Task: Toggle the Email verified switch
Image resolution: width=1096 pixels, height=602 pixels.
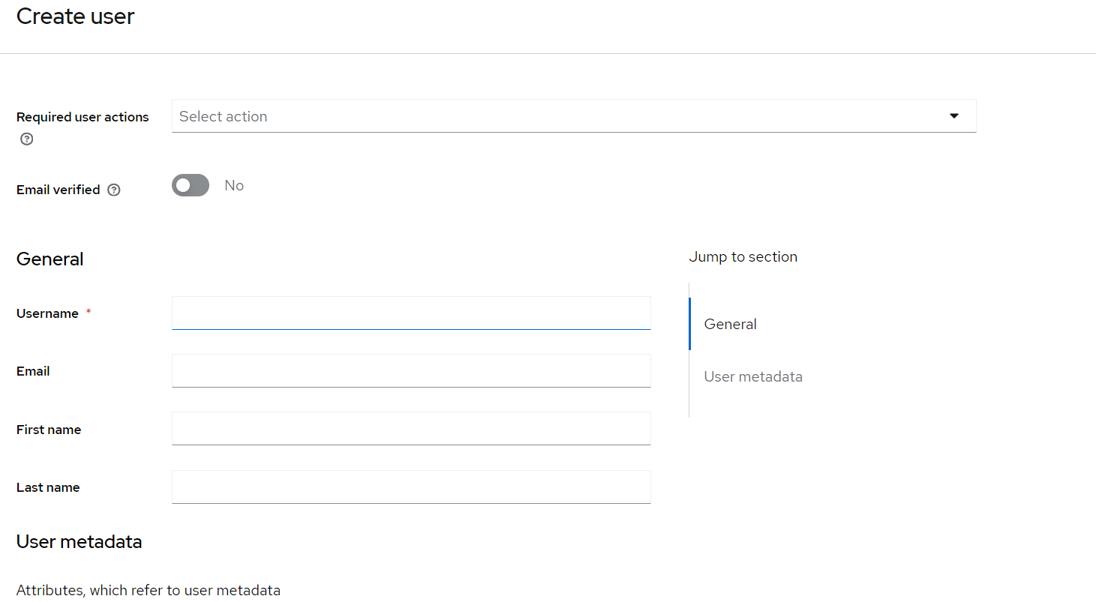Action: click(x=191, y=185)
